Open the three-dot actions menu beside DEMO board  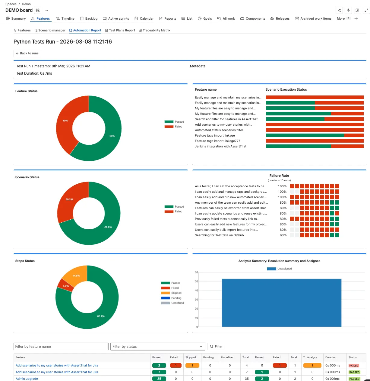[46, 10]
